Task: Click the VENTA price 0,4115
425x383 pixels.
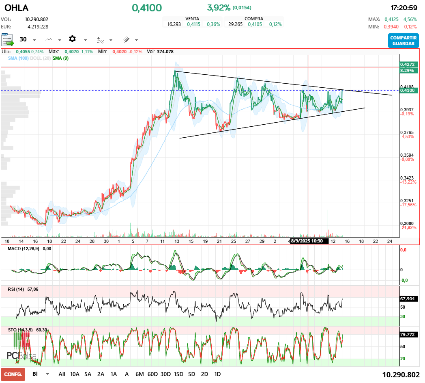Action: click(x=193, y=24)
